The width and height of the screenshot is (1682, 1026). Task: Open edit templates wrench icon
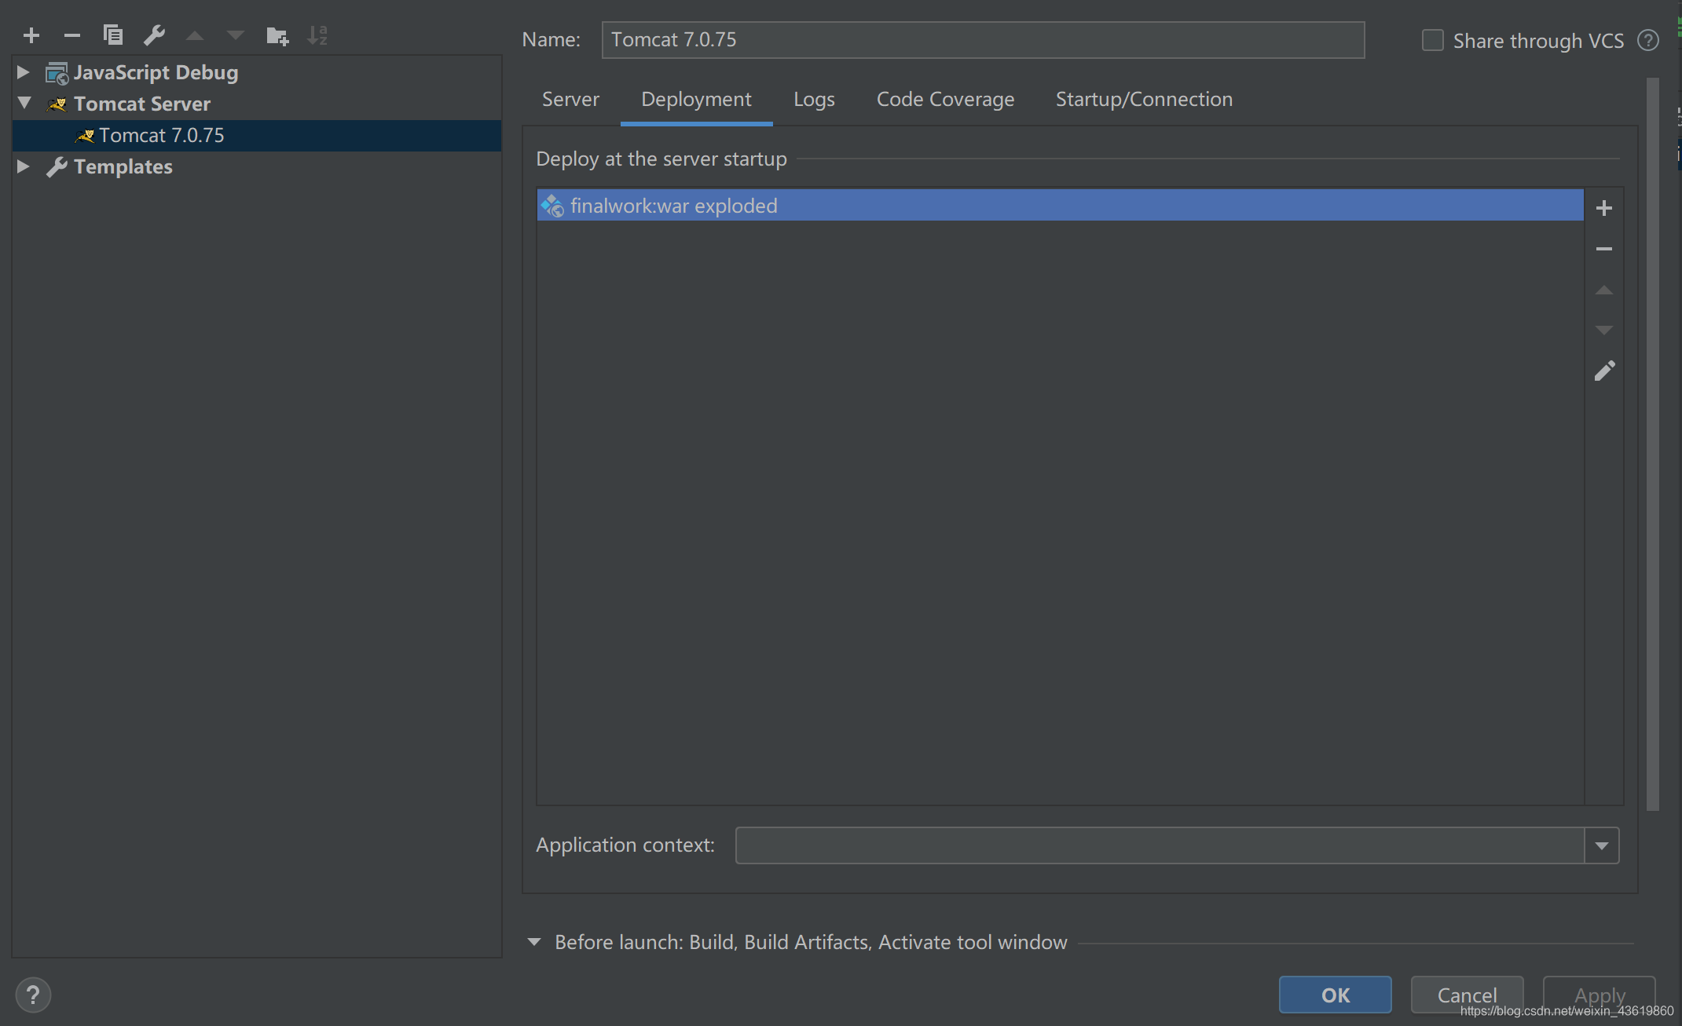154,35
